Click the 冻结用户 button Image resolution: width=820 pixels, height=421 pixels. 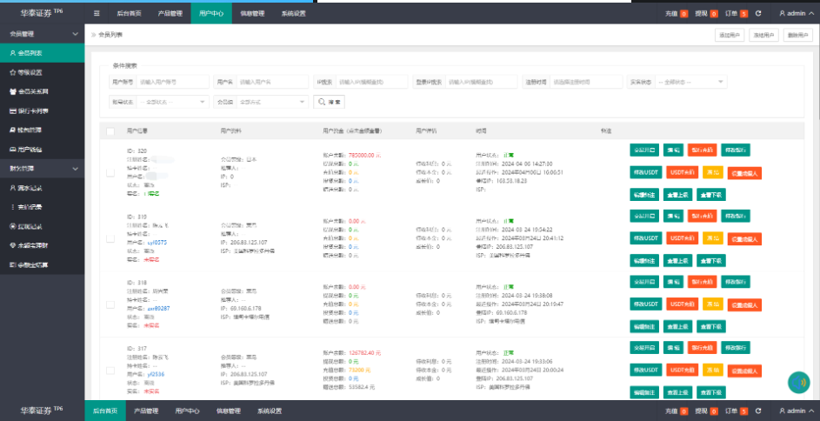coord(763,35)
